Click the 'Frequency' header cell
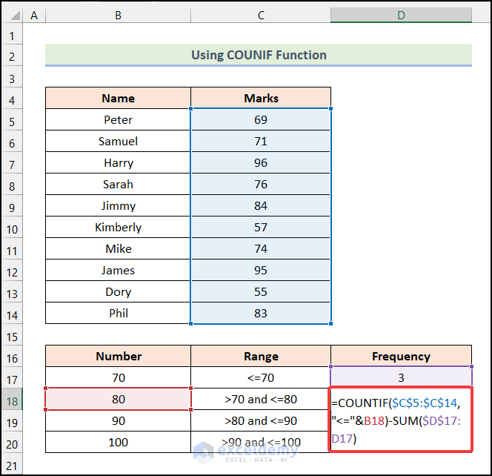The height and width of the screenshot is (476, 492). 401,357
